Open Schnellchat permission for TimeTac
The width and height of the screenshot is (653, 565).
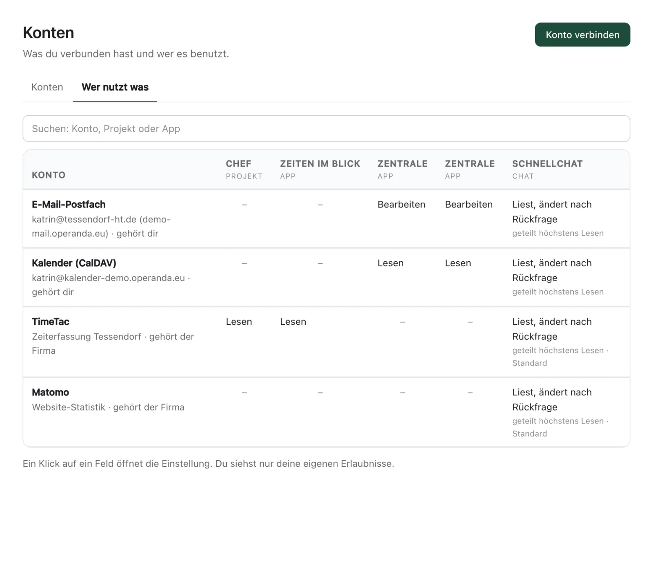(560, 342)
